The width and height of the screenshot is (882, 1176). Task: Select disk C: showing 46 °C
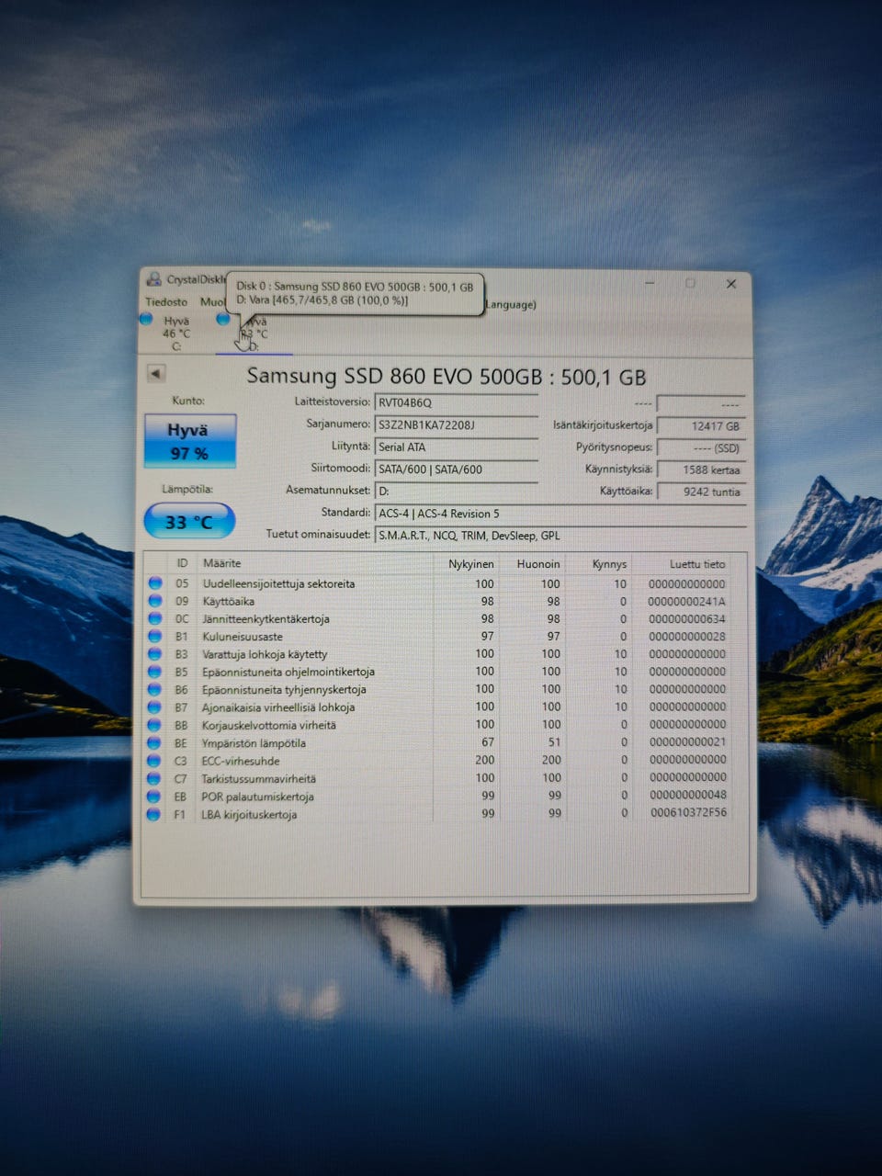point(175,334)
